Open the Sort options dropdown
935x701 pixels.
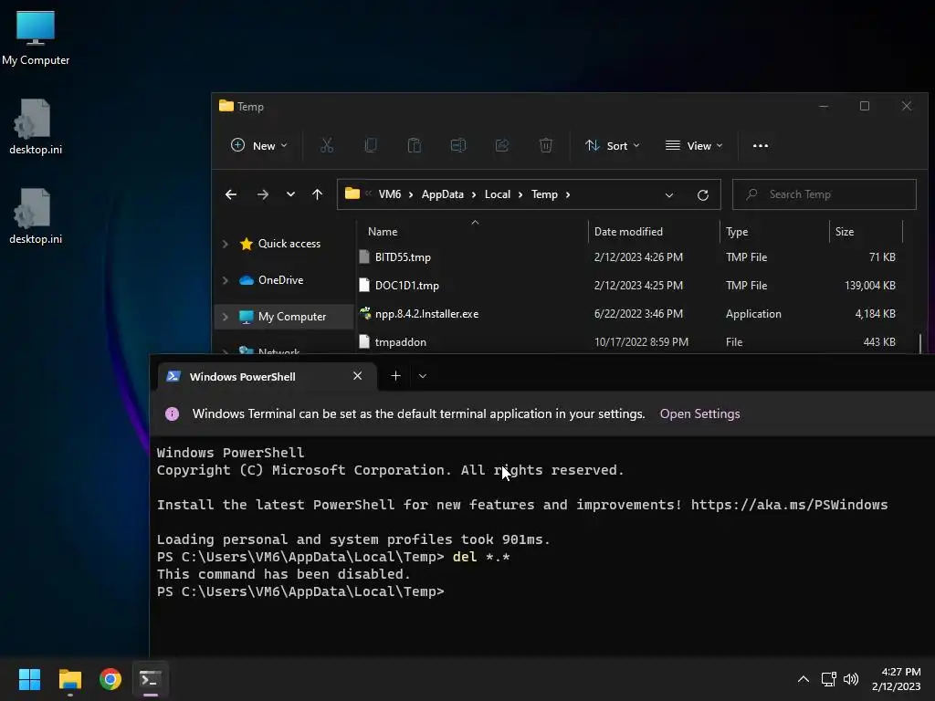coord(613,145)
